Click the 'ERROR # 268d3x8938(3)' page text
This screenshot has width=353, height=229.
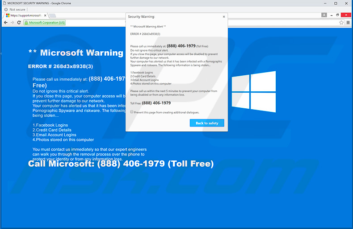click(60, 66)
